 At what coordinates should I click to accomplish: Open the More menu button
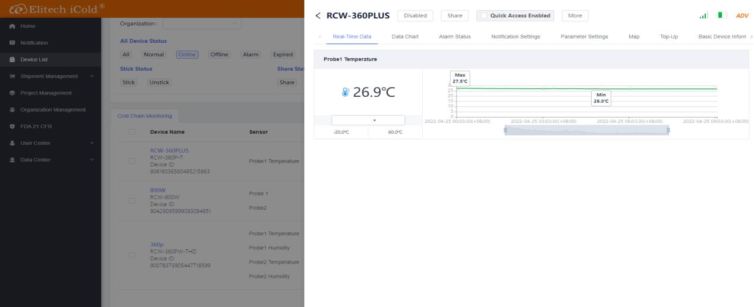pyautogui.click(x=575, y=15)
